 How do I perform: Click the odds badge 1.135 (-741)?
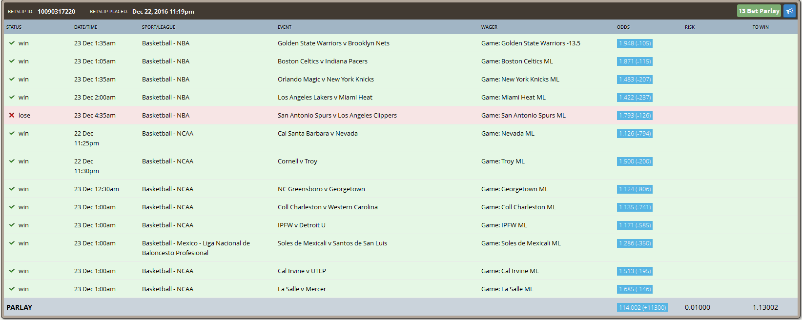tap(635, 207)
